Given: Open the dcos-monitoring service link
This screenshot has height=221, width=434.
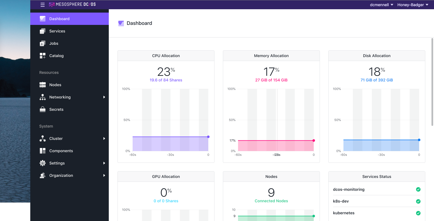Looking at the screenshot, I should click(349, 189).
